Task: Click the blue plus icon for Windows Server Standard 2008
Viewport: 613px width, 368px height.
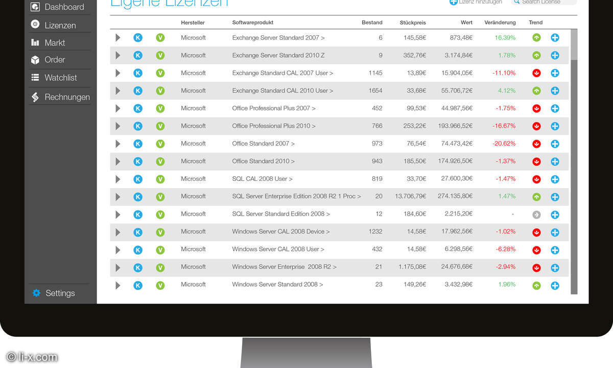Action: 555,286
